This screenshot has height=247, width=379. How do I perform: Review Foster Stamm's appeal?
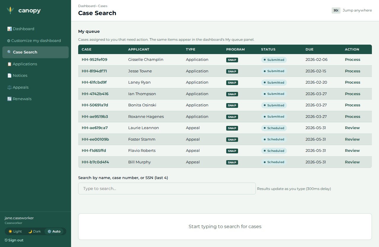click(352, 139)
